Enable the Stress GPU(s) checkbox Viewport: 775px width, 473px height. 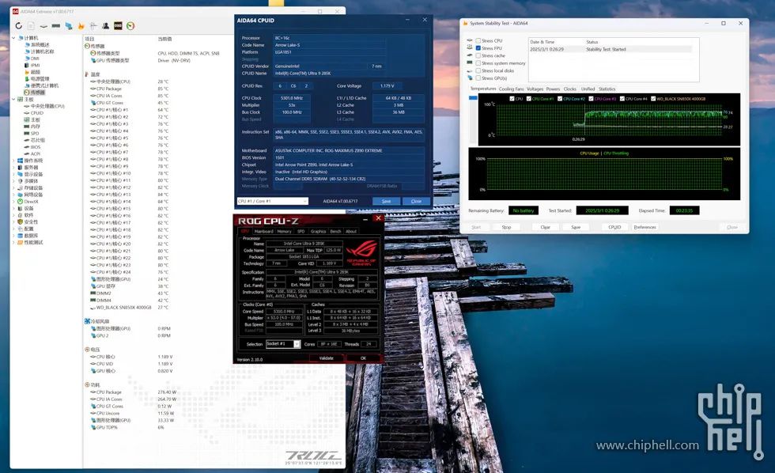[478, 78]
